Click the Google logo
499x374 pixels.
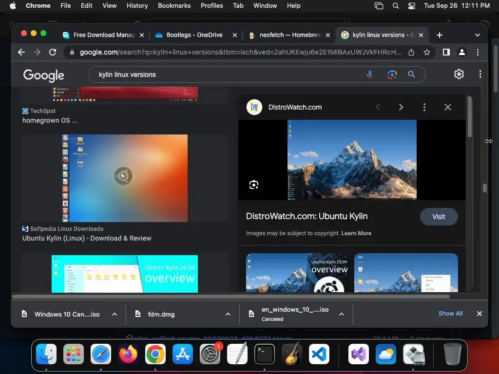(x=43, y=75)
